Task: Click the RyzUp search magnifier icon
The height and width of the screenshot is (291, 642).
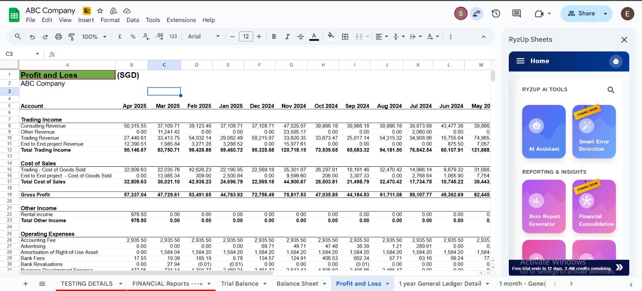Action: 610,90
